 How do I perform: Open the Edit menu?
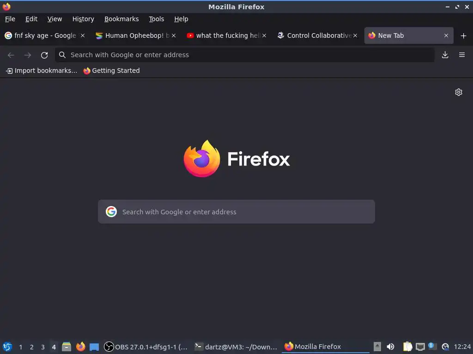click(x=31, y=19)
